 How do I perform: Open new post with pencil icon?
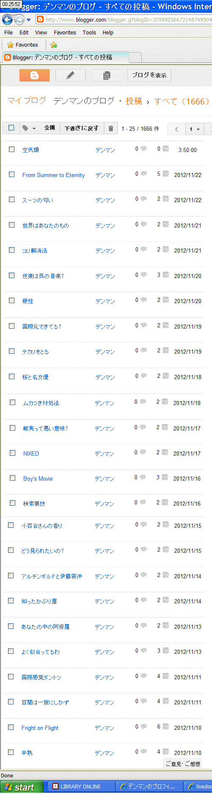tap(70, 75)
